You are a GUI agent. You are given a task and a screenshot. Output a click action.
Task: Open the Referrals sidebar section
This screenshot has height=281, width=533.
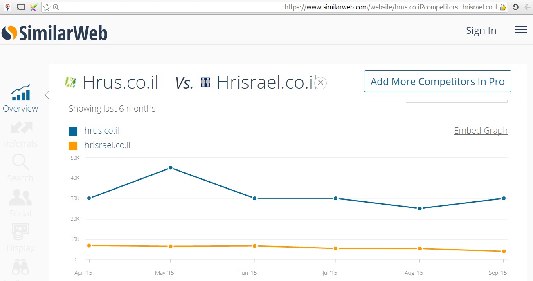tap(20, 134)
